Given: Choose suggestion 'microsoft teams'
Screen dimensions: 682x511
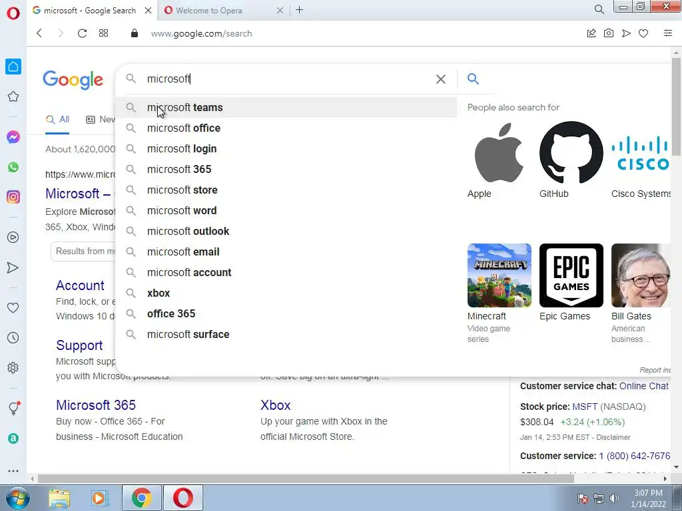Looking at the screenshot, I should click(286, 107).
